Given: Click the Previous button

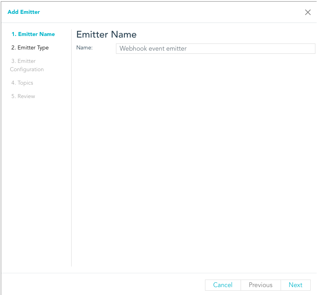Looking at the screenshot, I should [x=260, y=285].
